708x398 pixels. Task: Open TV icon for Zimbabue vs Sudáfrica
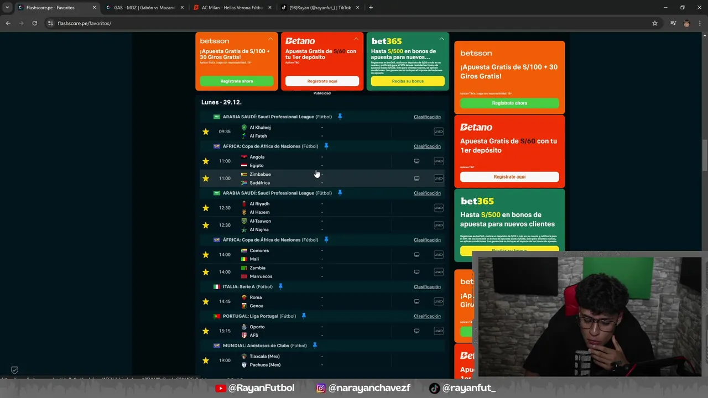417,178
